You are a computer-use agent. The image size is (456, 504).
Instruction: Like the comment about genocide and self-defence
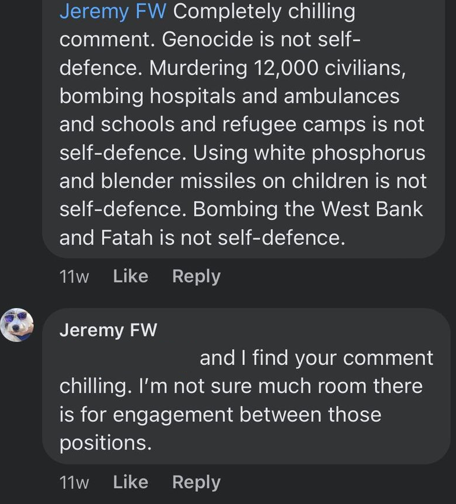pos(131,277)
